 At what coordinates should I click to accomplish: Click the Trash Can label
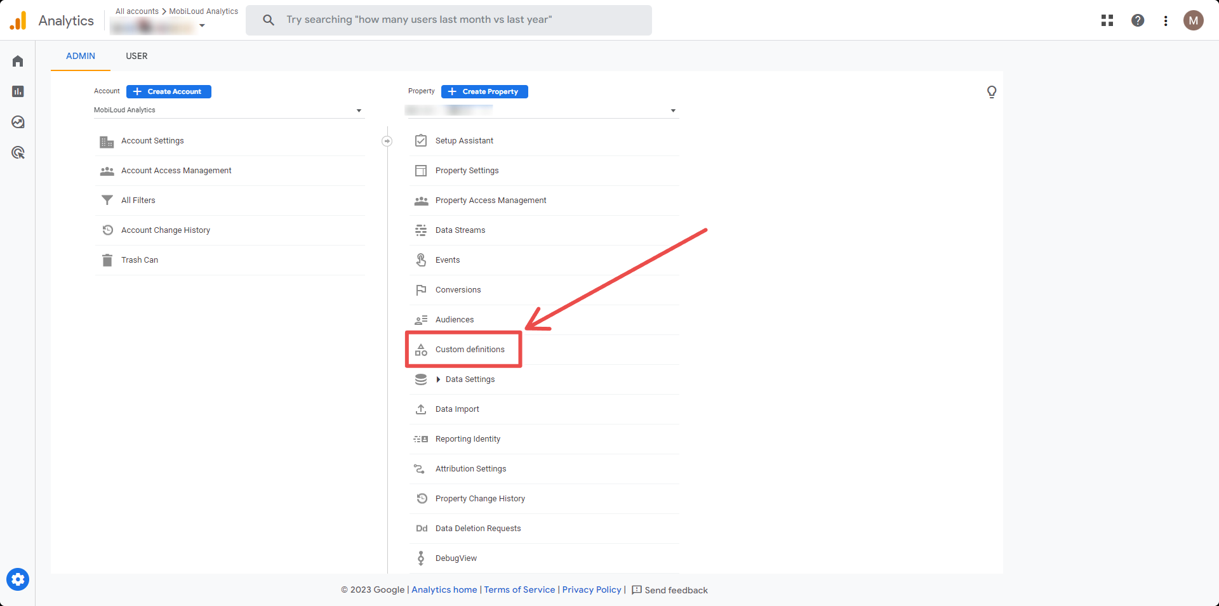pos(140,260)
